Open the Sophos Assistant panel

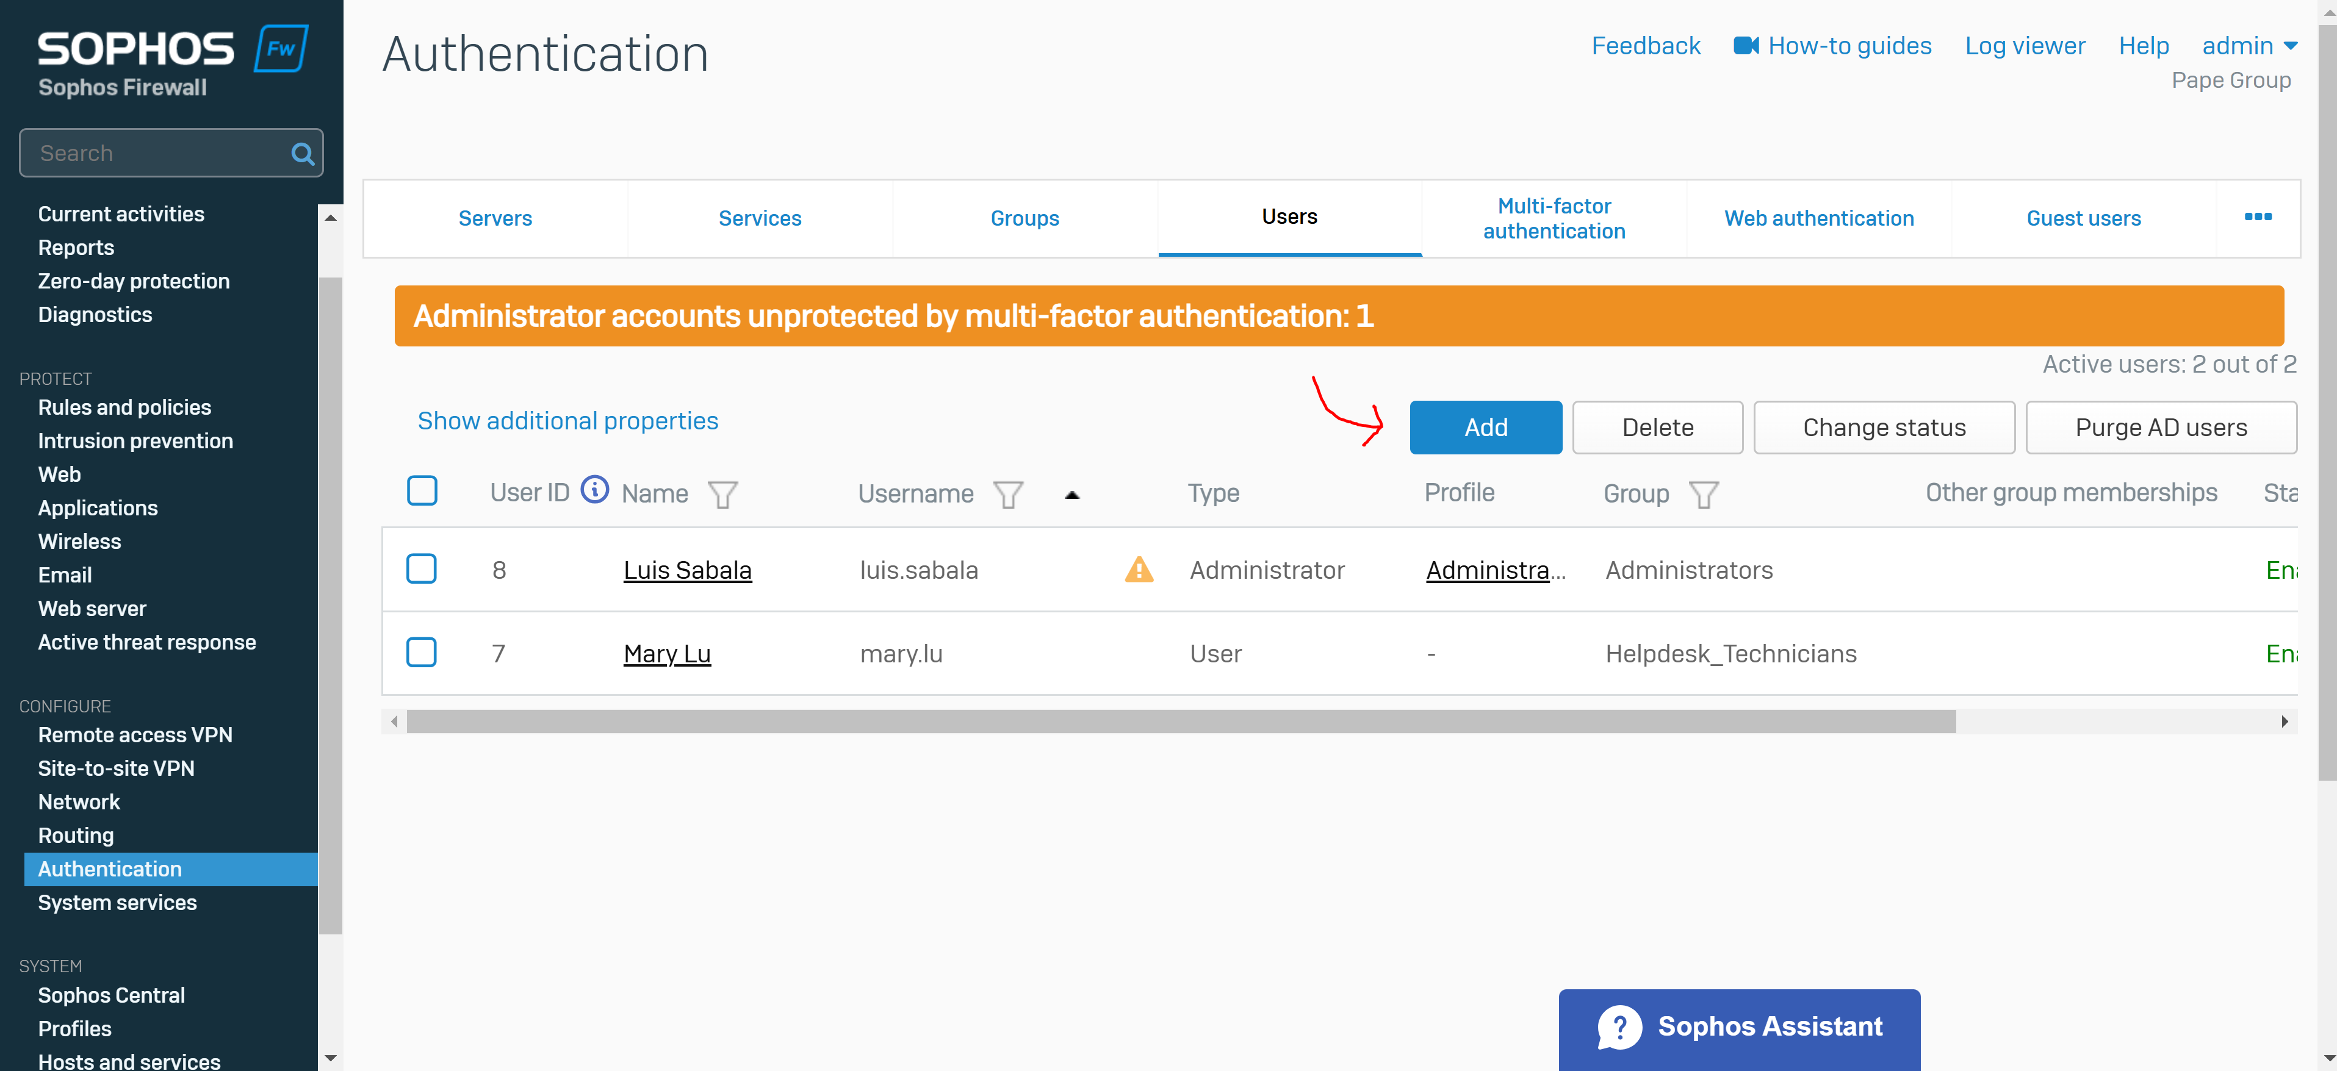tap(1739, 1030)
